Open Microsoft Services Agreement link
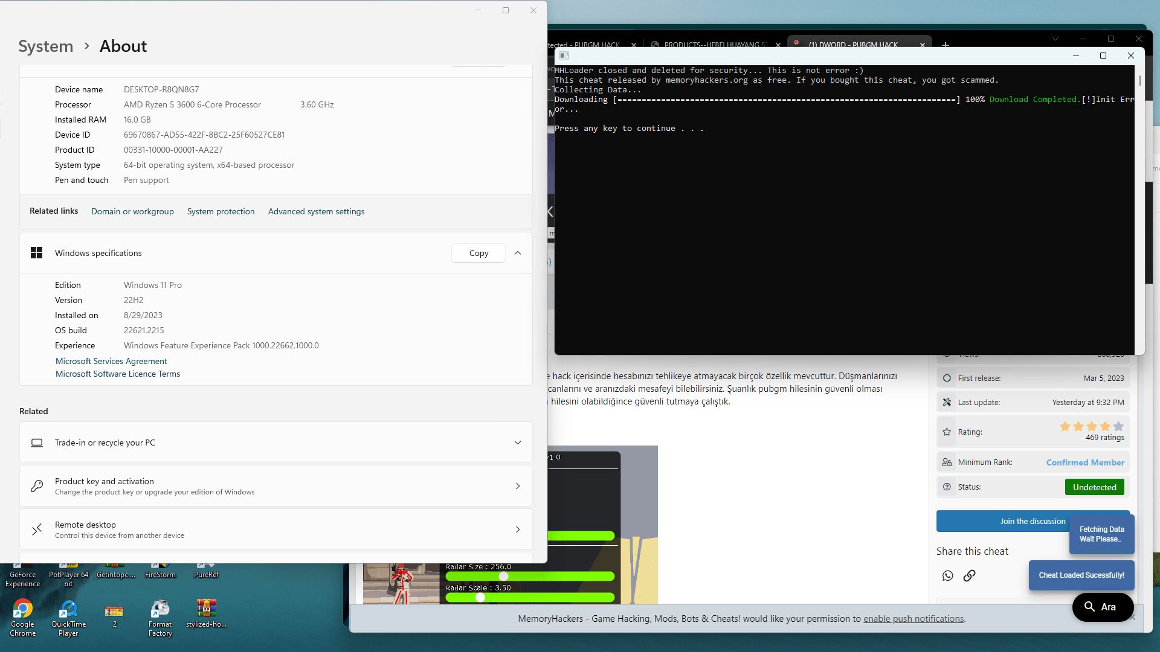This screenshot has height=652, width=1160. point(111,361)
